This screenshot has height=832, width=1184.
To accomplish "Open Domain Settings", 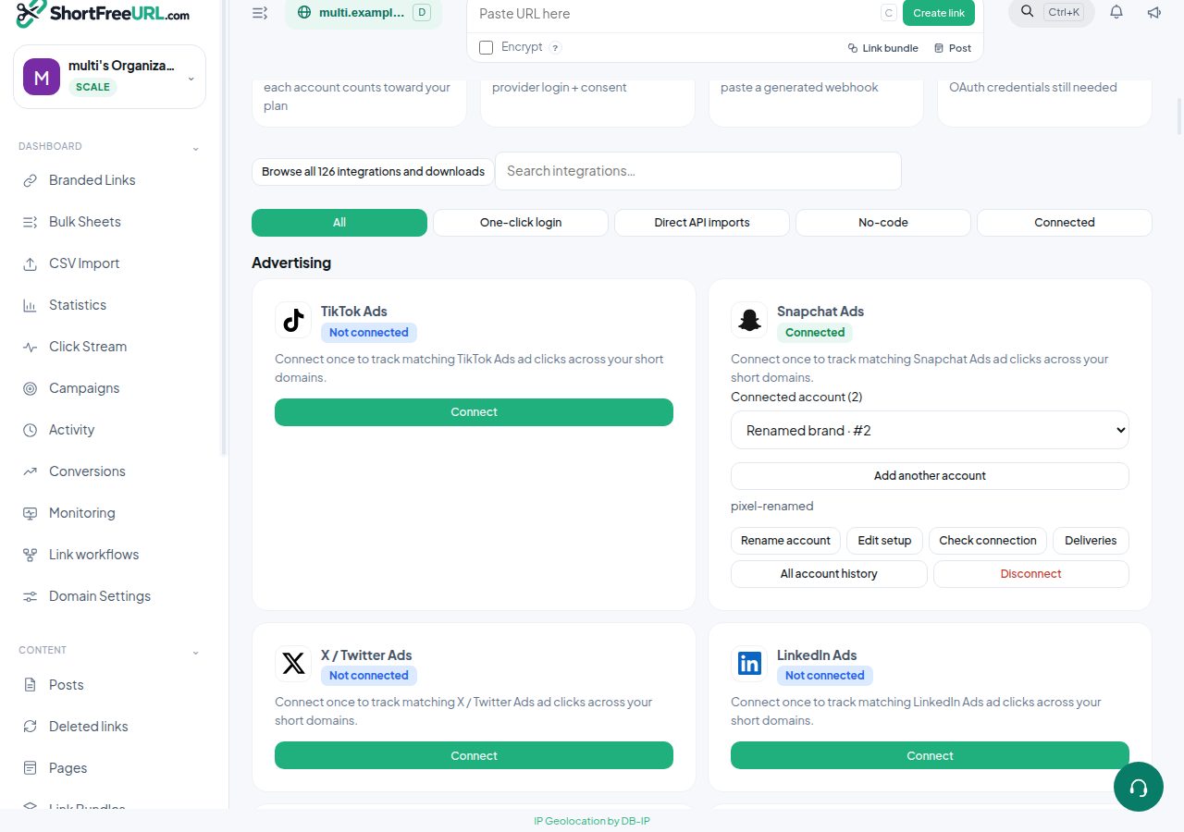I will click(x=99, y=596).
